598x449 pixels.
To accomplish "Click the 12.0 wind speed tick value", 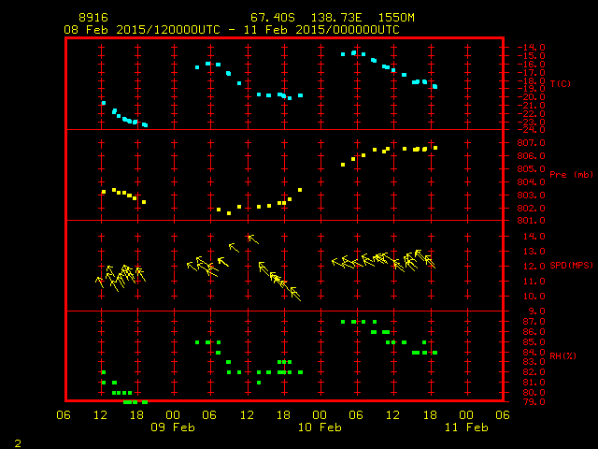I will pos(534,266).
